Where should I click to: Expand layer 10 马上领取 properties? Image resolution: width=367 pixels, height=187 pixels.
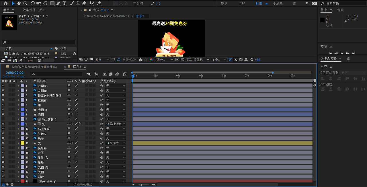[18, 129]
